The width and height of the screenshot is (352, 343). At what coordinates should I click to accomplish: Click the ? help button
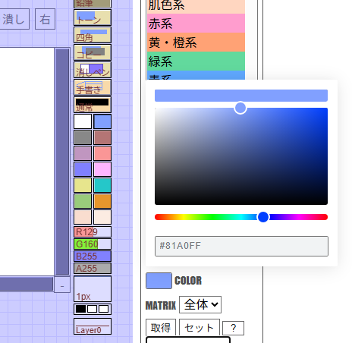tap(233, 328)
